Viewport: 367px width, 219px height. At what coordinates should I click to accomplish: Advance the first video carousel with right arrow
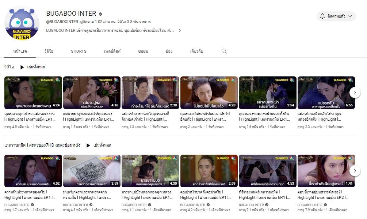(x=355, y=92)
